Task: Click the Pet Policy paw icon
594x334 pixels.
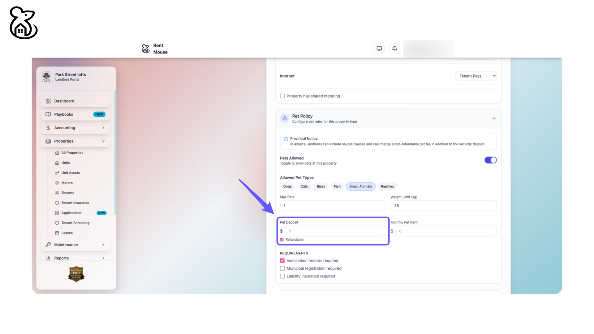Action: click(284, 118)
